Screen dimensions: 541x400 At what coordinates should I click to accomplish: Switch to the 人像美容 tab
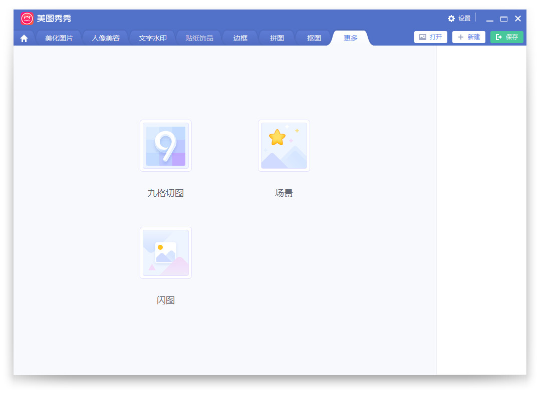(106, 38)
